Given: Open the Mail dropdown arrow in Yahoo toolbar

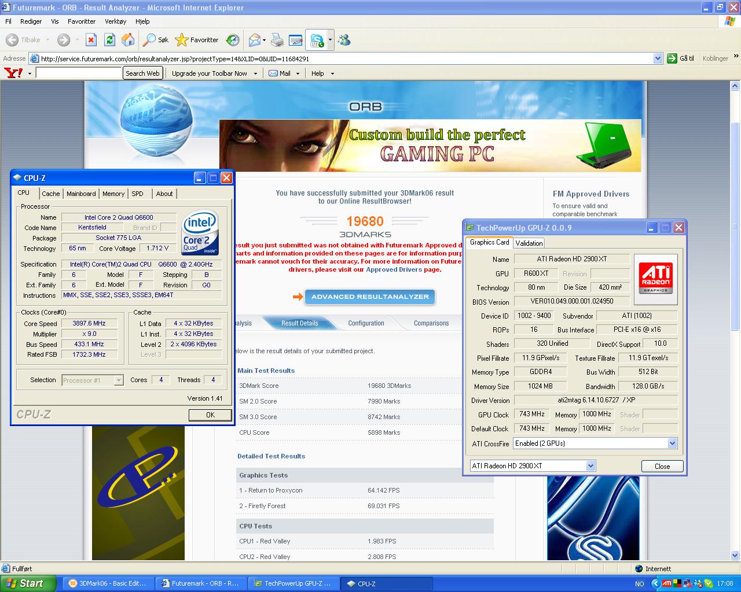Looking at the screenshot, I should [298, 73].
